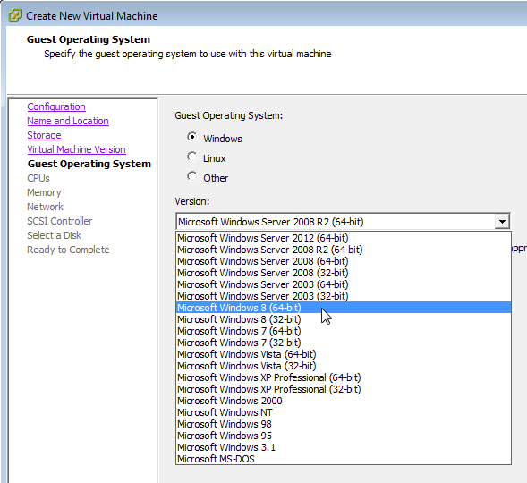Pick Microsoft Windows Vista (64-bit)
The image size is (527, 483).
click(x=344, y=354)
